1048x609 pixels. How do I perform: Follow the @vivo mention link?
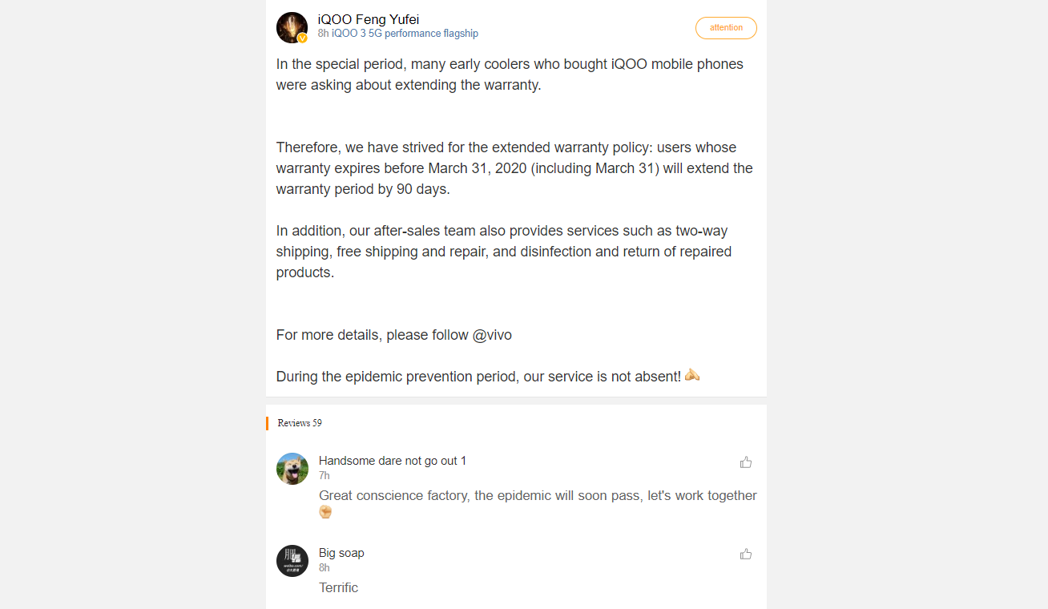pyautogui.click(x=492, y=335)
